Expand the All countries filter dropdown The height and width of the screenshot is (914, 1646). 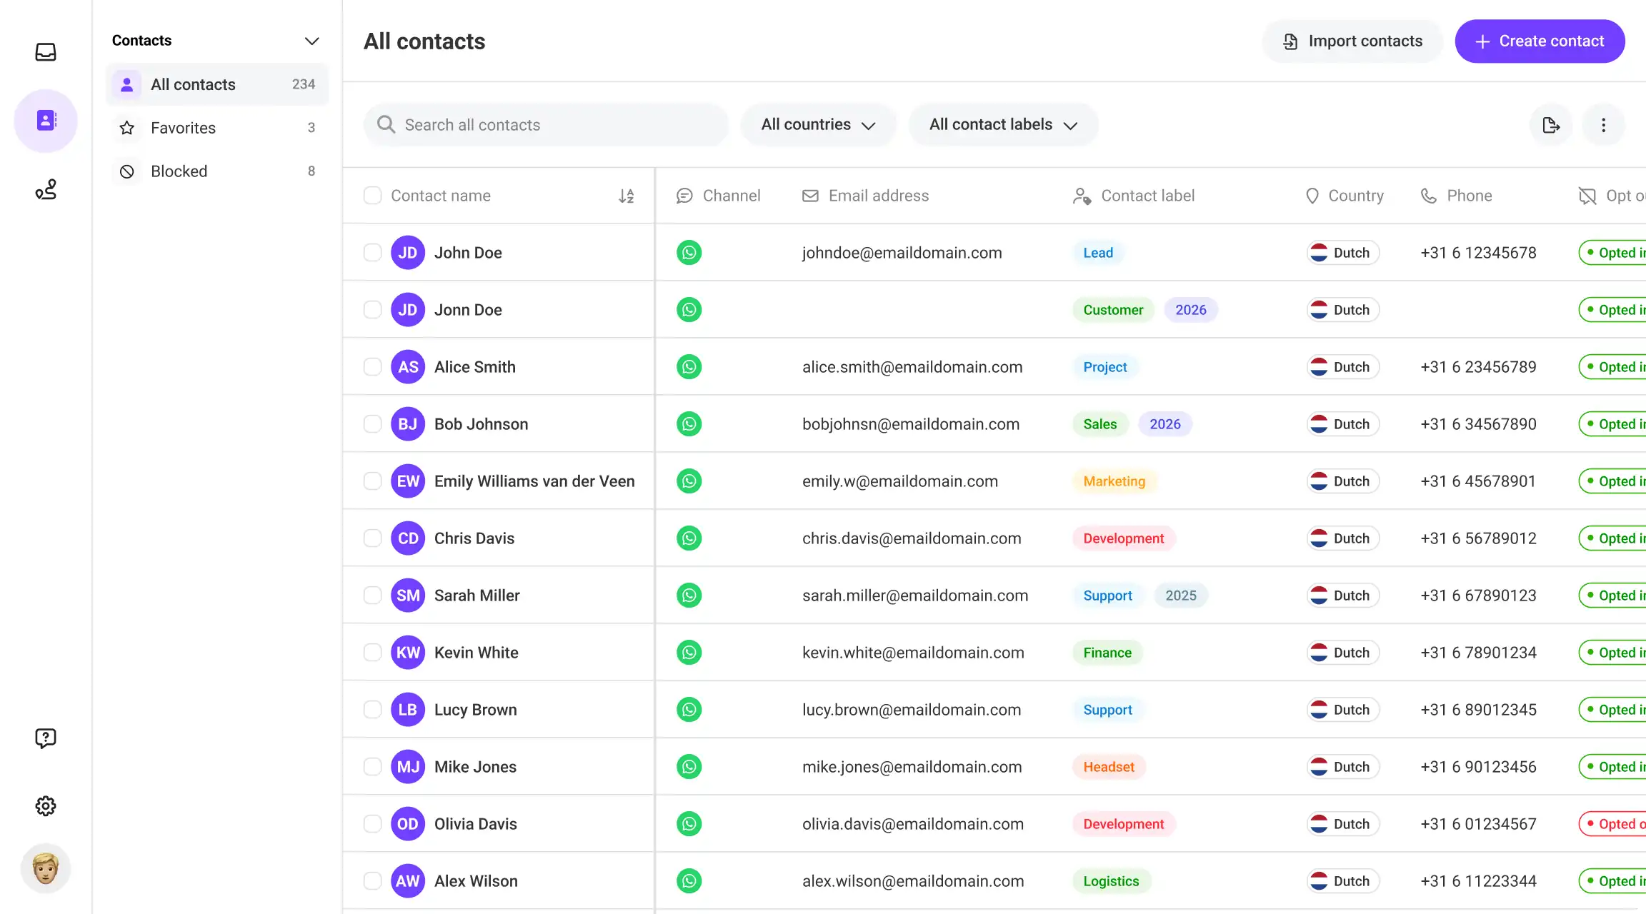click(x=818, y=125)
